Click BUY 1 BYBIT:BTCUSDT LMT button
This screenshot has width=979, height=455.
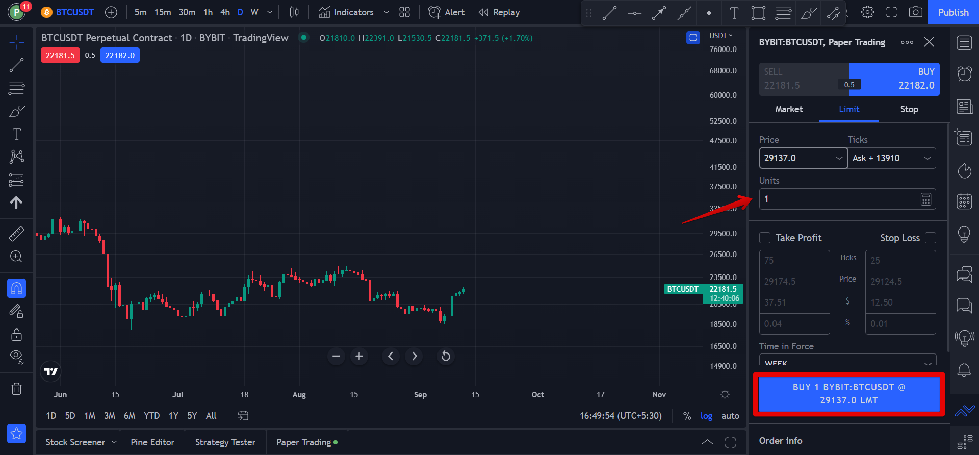(x=849, y=394)
